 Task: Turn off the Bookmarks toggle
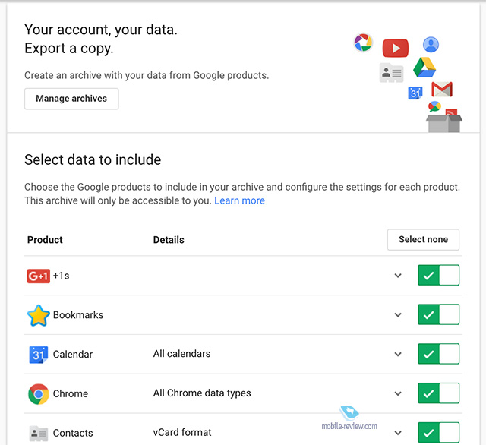pyautogui.click(x=438, y=315)
